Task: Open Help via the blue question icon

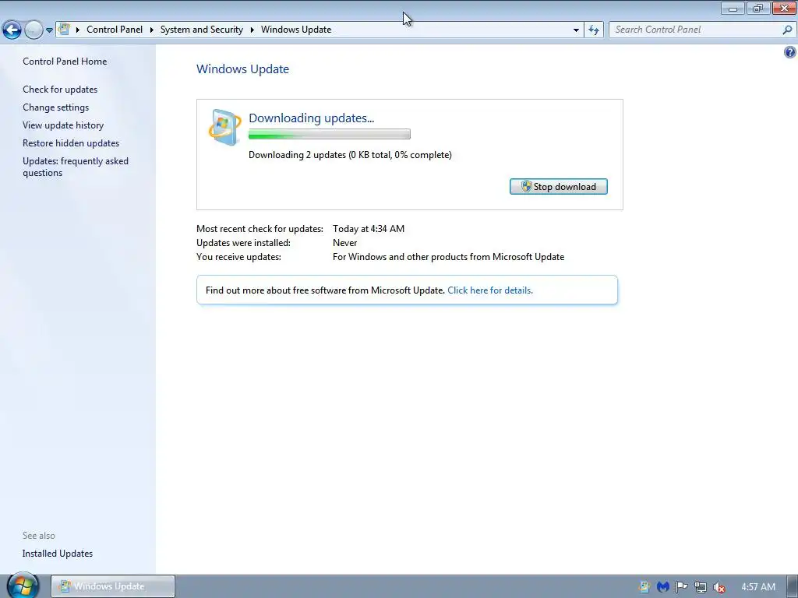Action: pyautogui.click(x=790, y=52)
